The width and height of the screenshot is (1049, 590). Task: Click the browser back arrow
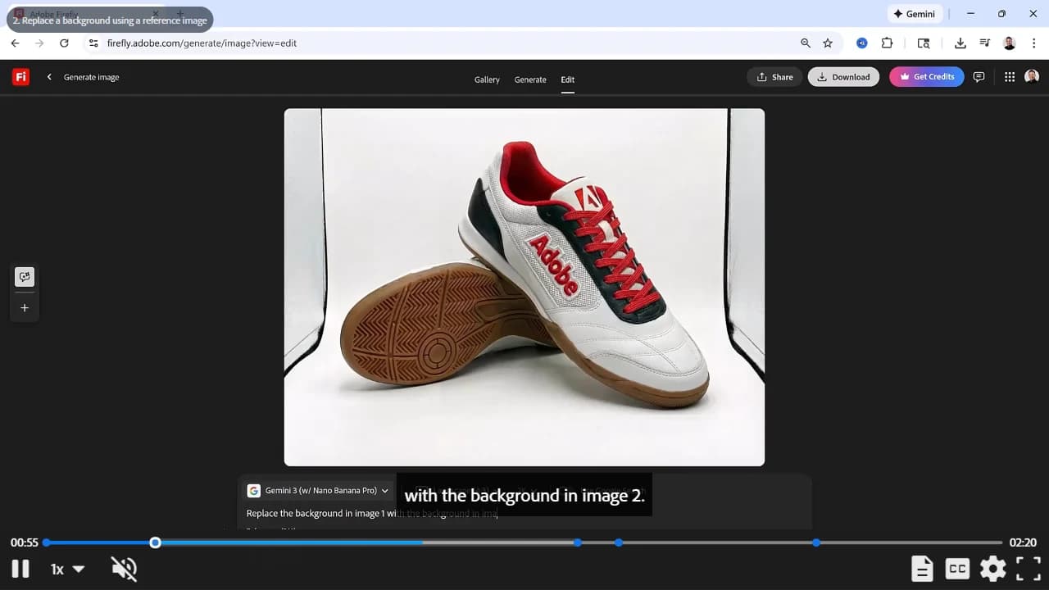[15, 43]
